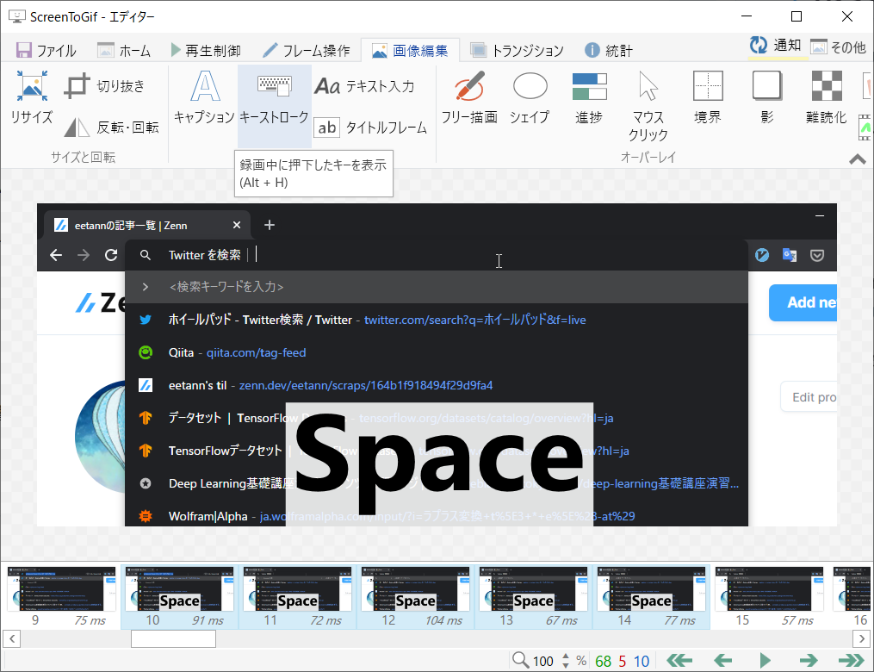Viewport: 874px width, 672px height.
Task: Insert a タイトルフレーム title frame
Action: tap(370, 128)
